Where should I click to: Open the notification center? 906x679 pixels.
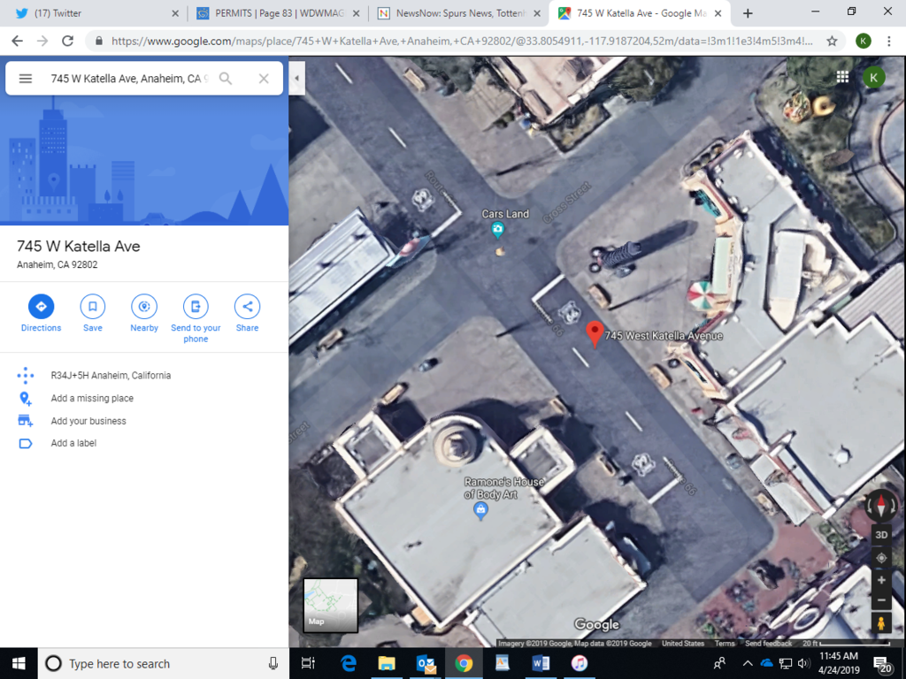click(882, 664)
